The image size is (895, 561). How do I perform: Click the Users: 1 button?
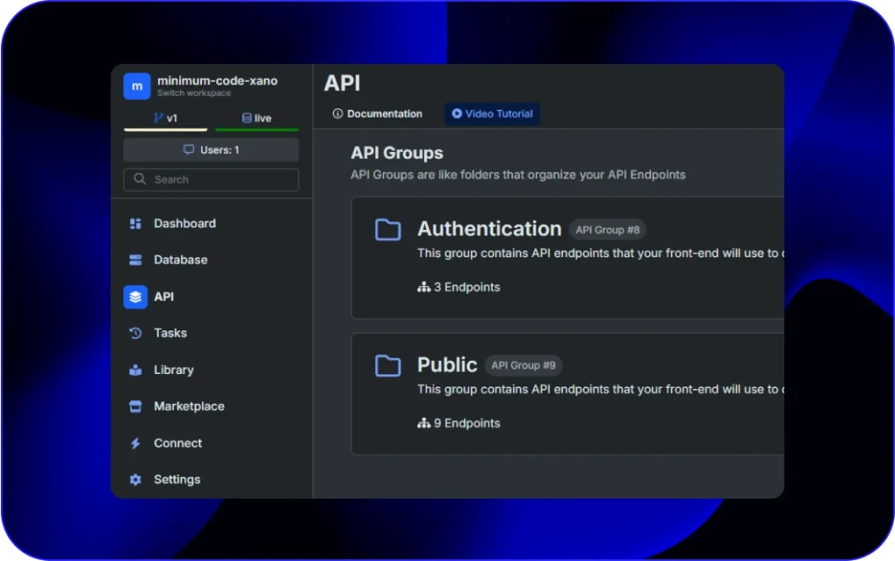[x=211, y=149]
